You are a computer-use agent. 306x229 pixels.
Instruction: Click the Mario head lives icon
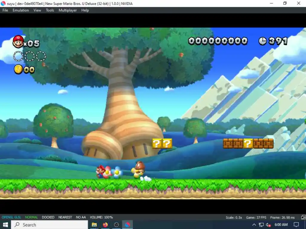[x=18, y=42]
